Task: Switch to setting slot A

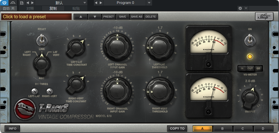Action: pos(202,128)
